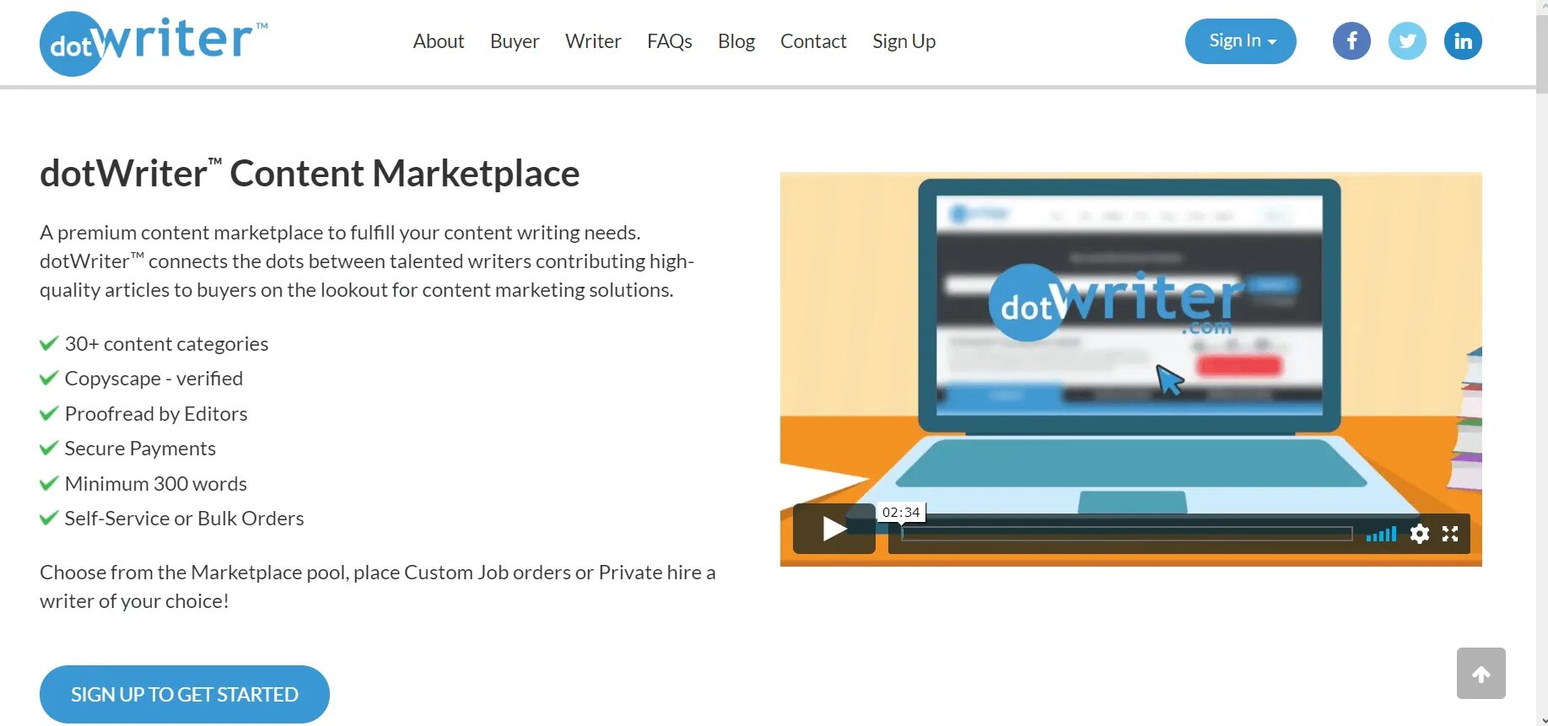Open the About menu item
This screenshot has height=726, width=1548.
pos(439,41)
